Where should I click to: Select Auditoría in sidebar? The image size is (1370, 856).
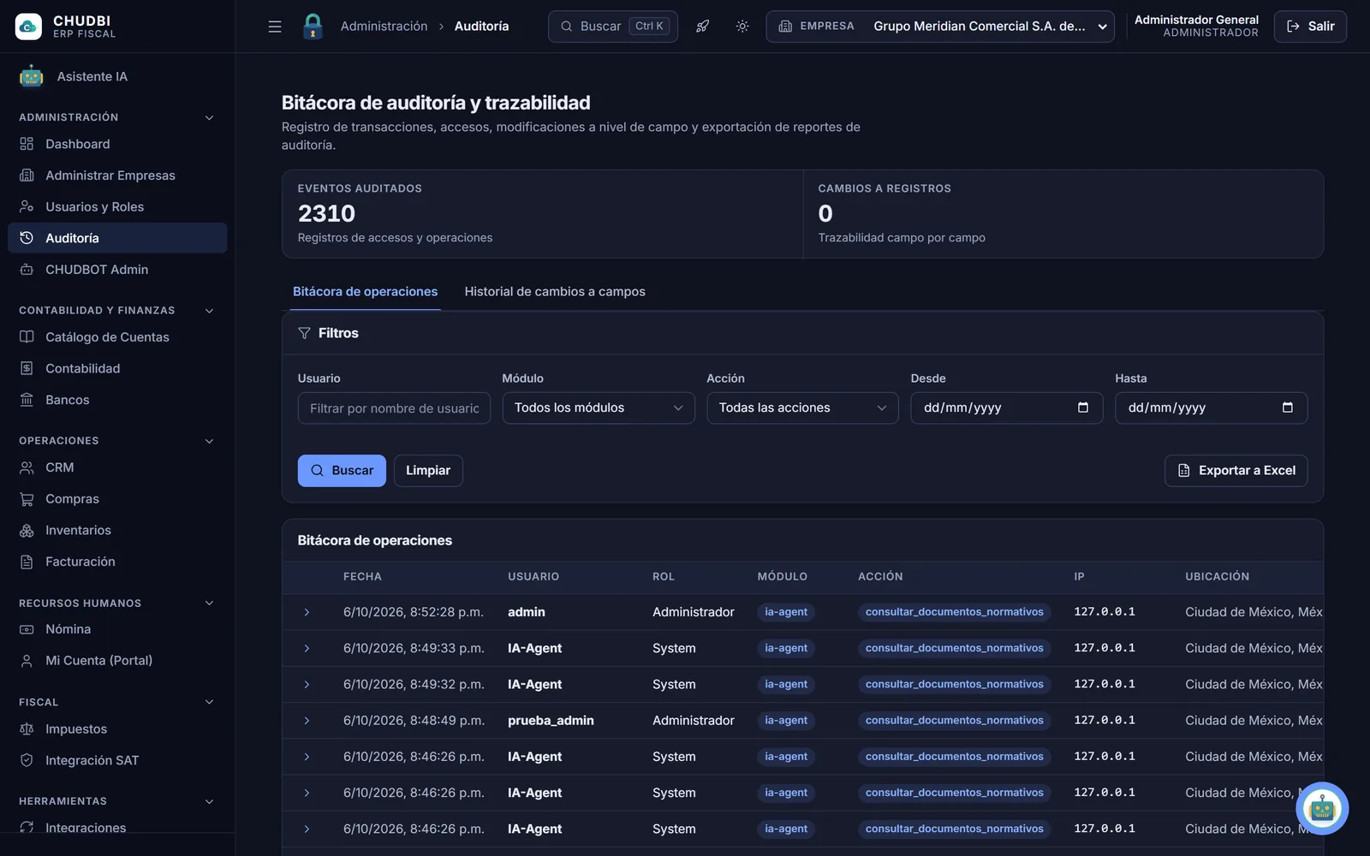click(117, 238)
